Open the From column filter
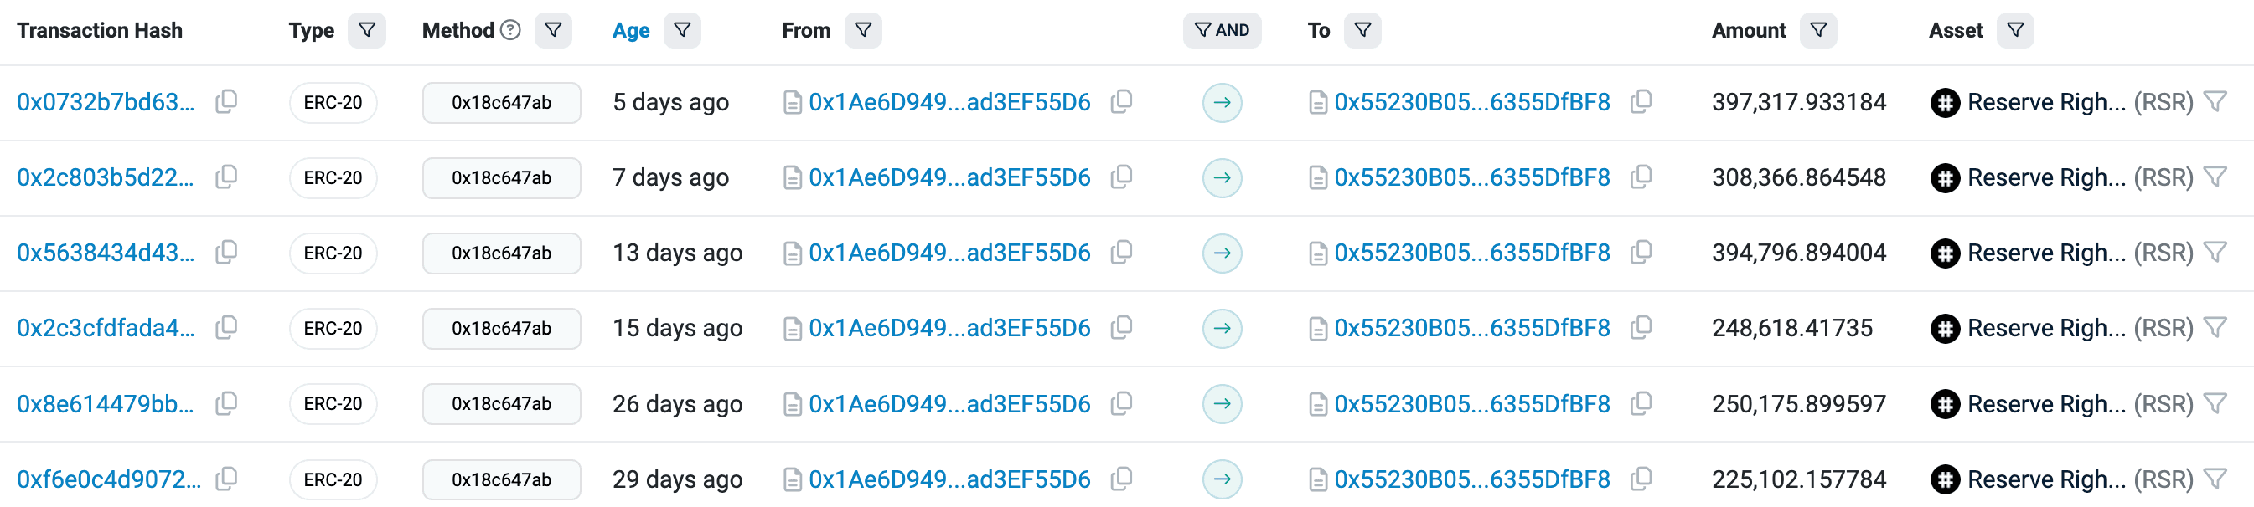Screen dimensions: 2254x507 pyautogui.click(x=863, y=31)
